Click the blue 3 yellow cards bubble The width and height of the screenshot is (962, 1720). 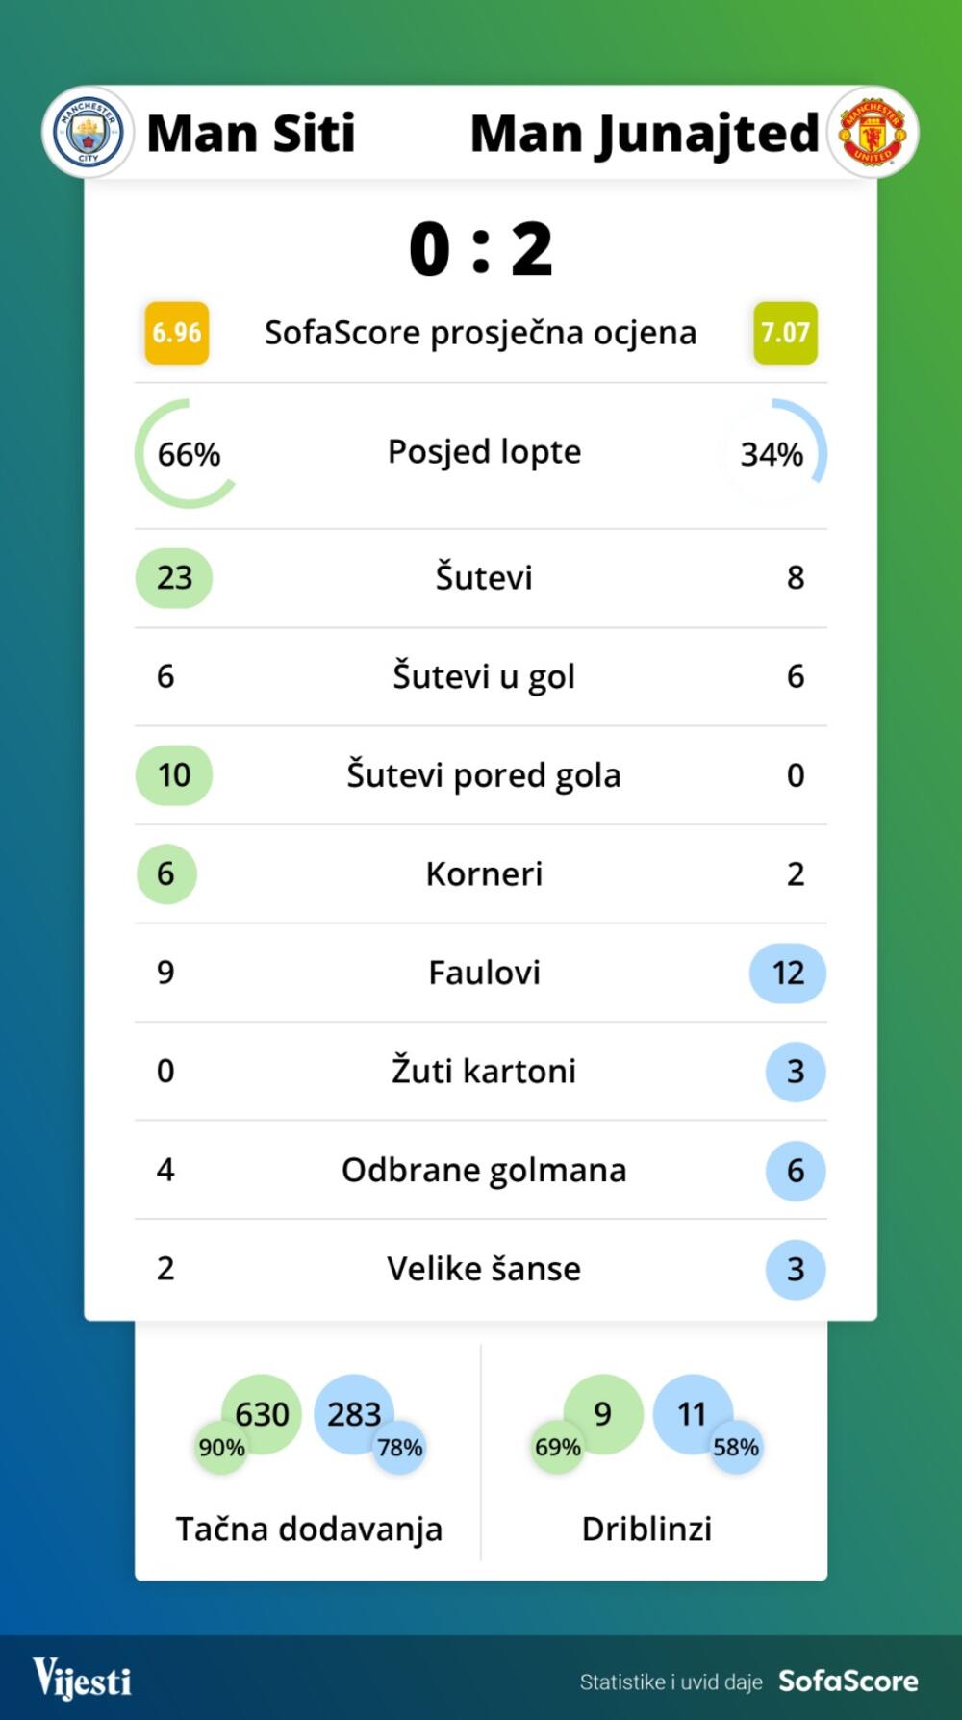[x=796, y=1071]
